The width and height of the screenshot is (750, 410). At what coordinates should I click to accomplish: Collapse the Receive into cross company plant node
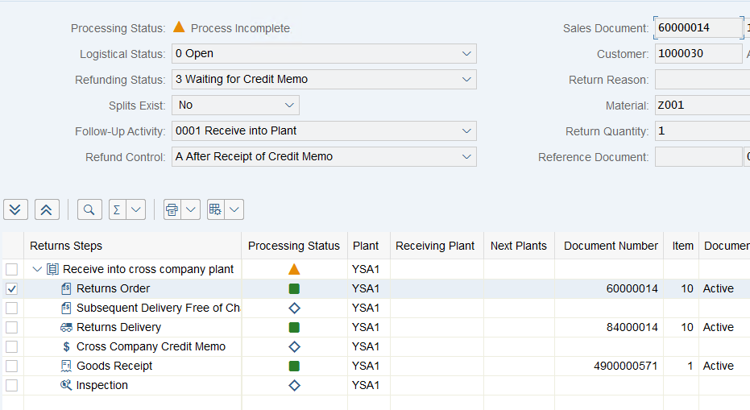37,269
